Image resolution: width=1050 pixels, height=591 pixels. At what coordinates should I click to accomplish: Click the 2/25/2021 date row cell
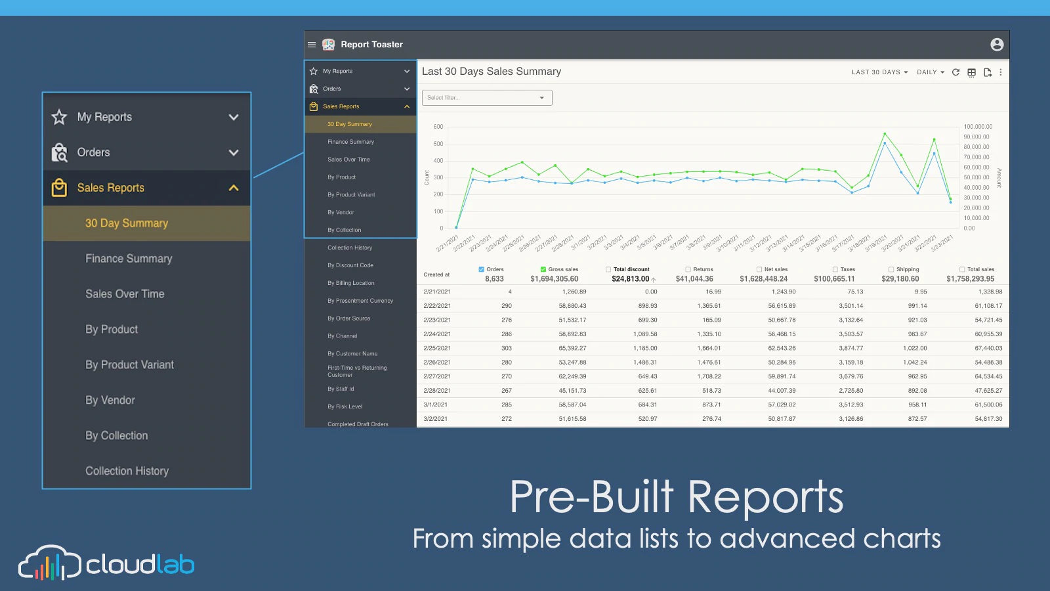pyautogui.click(x=437, y=348)
